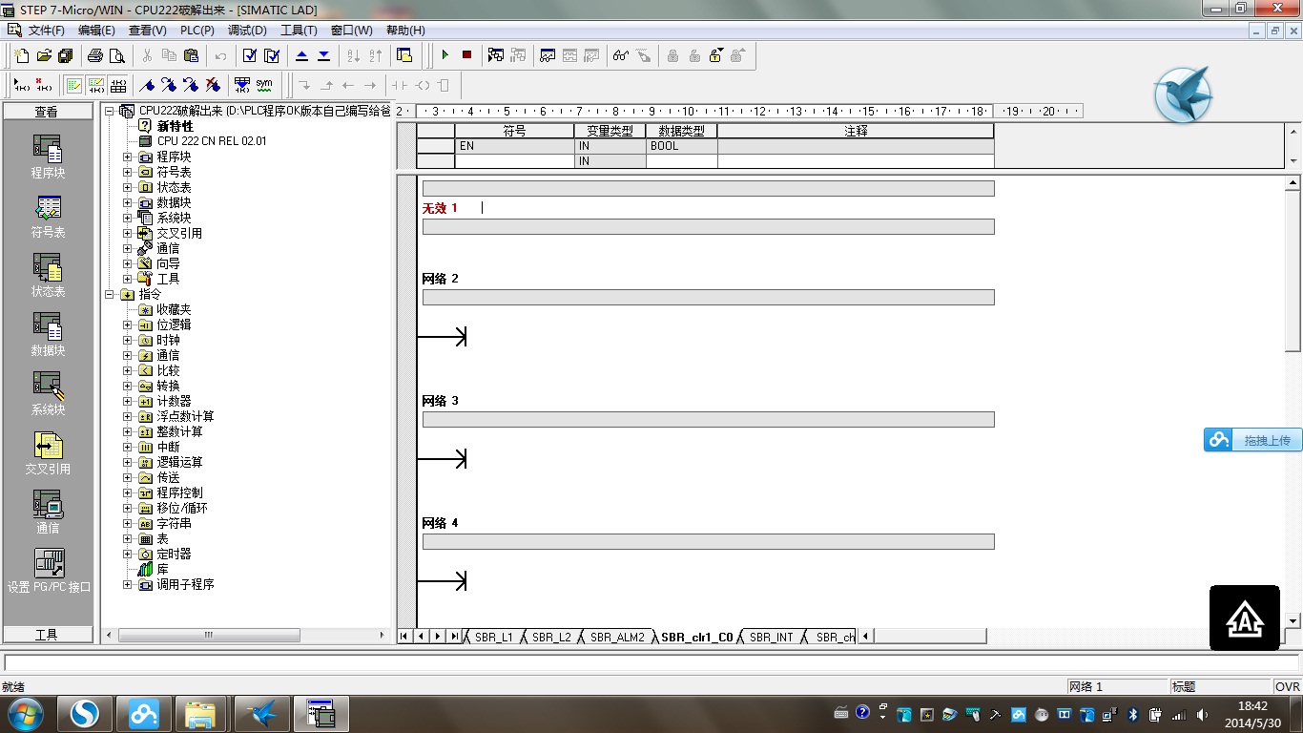
Task: Insert a network with the toolbar icon
Action: point(21,85)
